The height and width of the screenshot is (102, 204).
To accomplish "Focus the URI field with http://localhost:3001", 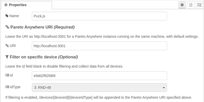I will [99, 46].
